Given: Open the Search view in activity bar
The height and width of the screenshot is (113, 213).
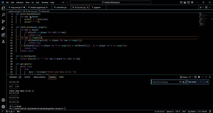Looking at the screenshot, I should coord(3,15).
